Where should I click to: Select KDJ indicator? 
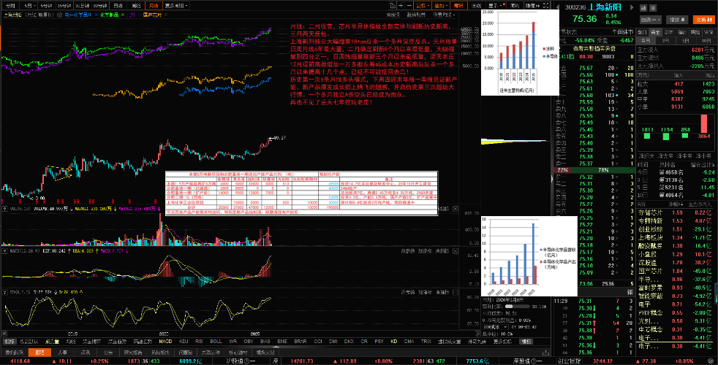pos(184,341)
